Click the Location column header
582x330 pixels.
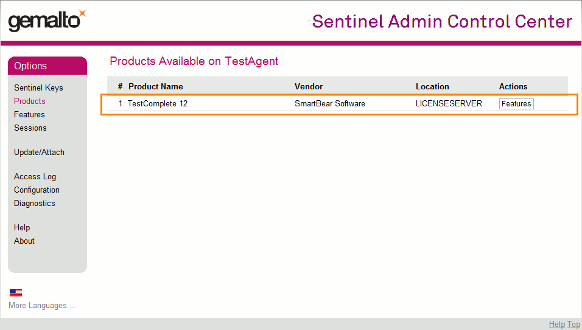click(x=432, y=87)
